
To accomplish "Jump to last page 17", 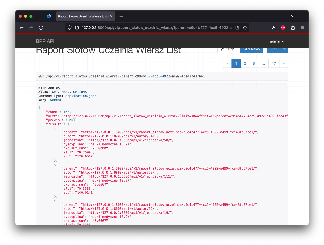I will (274, 63).
